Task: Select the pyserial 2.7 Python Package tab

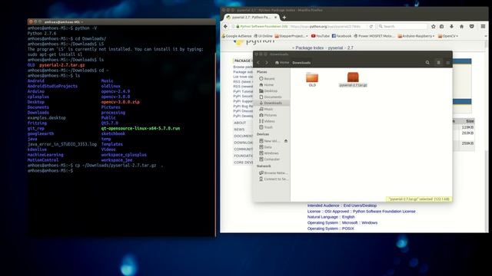Action: [x=251, y=18]
